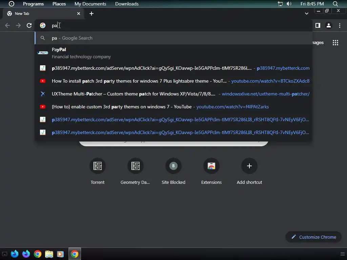
Task: Click the windowsxlive X icon
Action: click(42, 94)
